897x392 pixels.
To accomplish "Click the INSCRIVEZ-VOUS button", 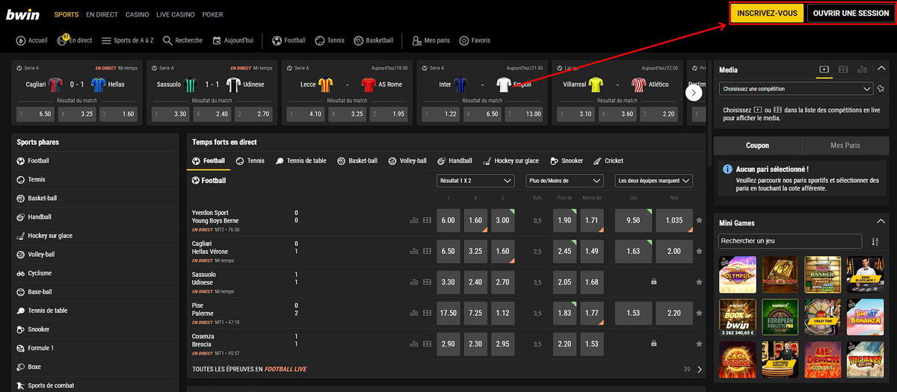I will 767,13.
